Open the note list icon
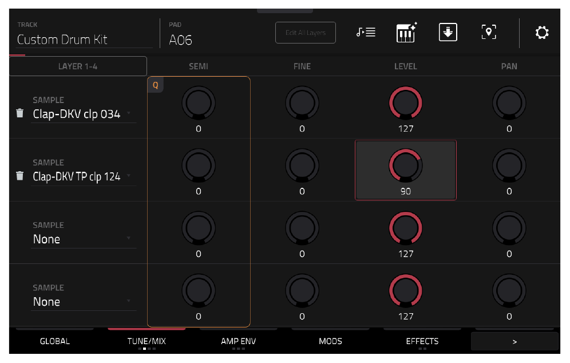The height and width of the screenshot is (363, 570). tap(366, 33)
